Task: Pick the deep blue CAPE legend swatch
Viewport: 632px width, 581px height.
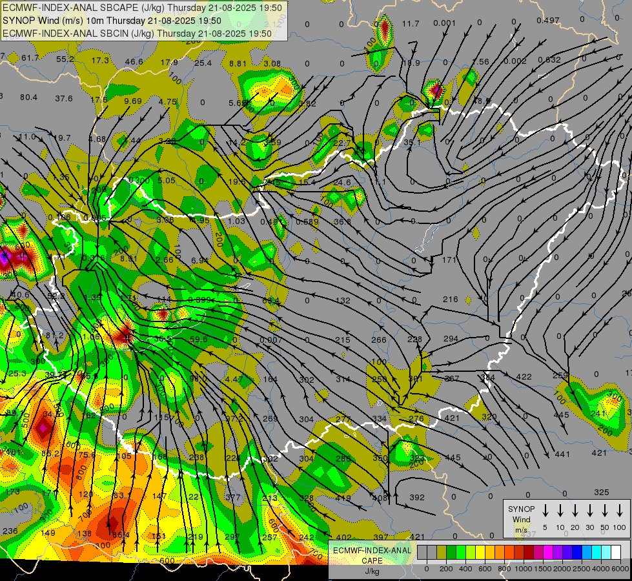Action: (x=576, y=553)
